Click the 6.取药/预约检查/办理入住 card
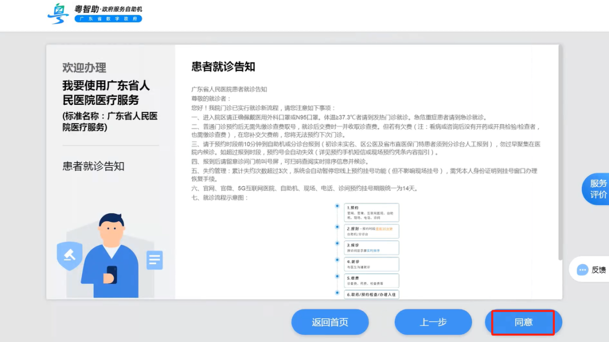Viewport: 609px width, 342px height. tap(372, 294)
